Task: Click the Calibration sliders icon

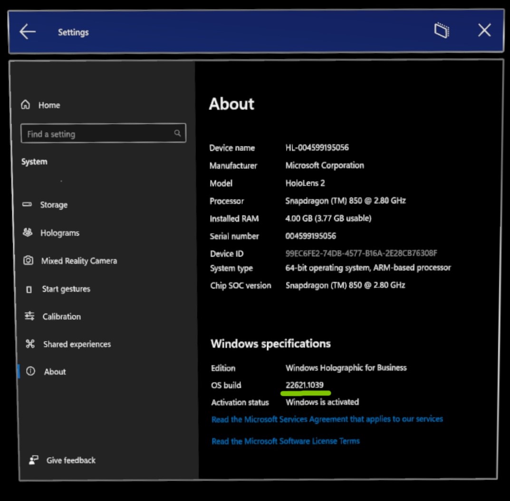Action: [29, 316]
